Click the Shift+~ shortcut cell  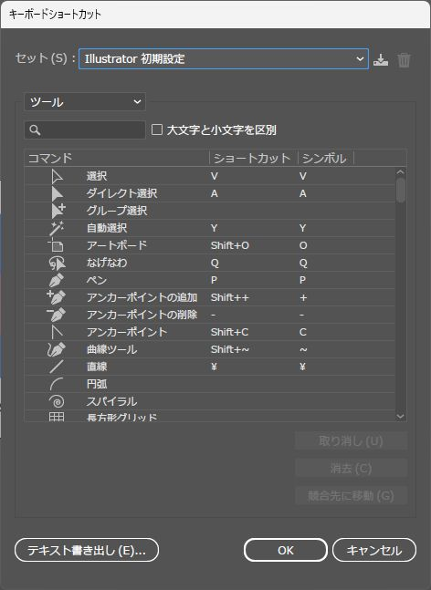230,349
